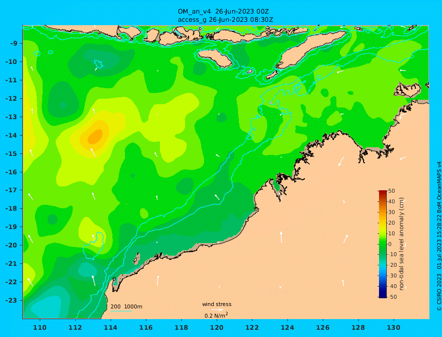Screen dimensions: 442x337
Task: Click longitude axis label '116'
Action: [x=146, y=327]
